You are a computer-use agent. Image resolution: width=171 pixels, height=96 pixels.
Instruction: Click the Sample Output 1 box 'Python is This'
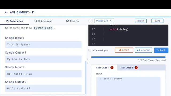(x=43, y=59)
